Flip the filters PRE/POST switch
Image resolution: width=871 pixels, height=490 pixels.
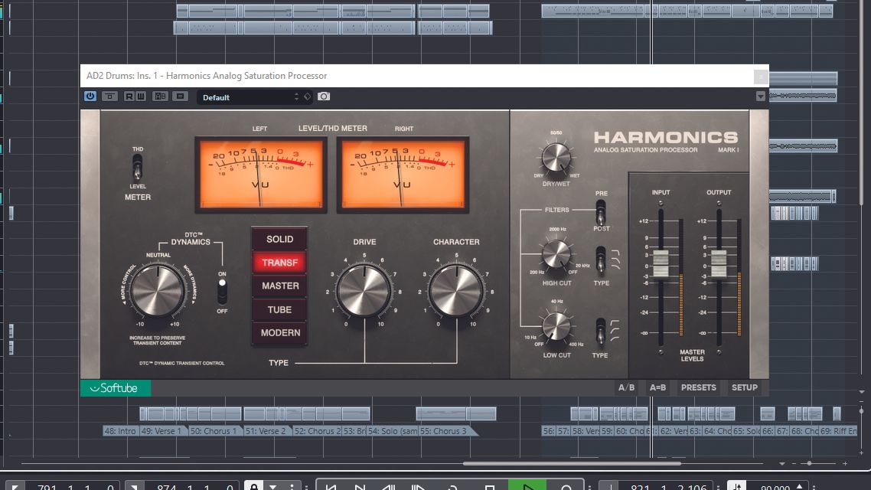tap(601, 211)
